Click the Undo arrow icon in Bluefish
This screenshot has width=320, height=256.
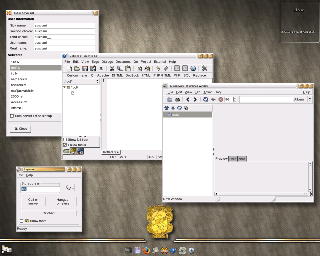pyautogui.click(x=158, y=68)
